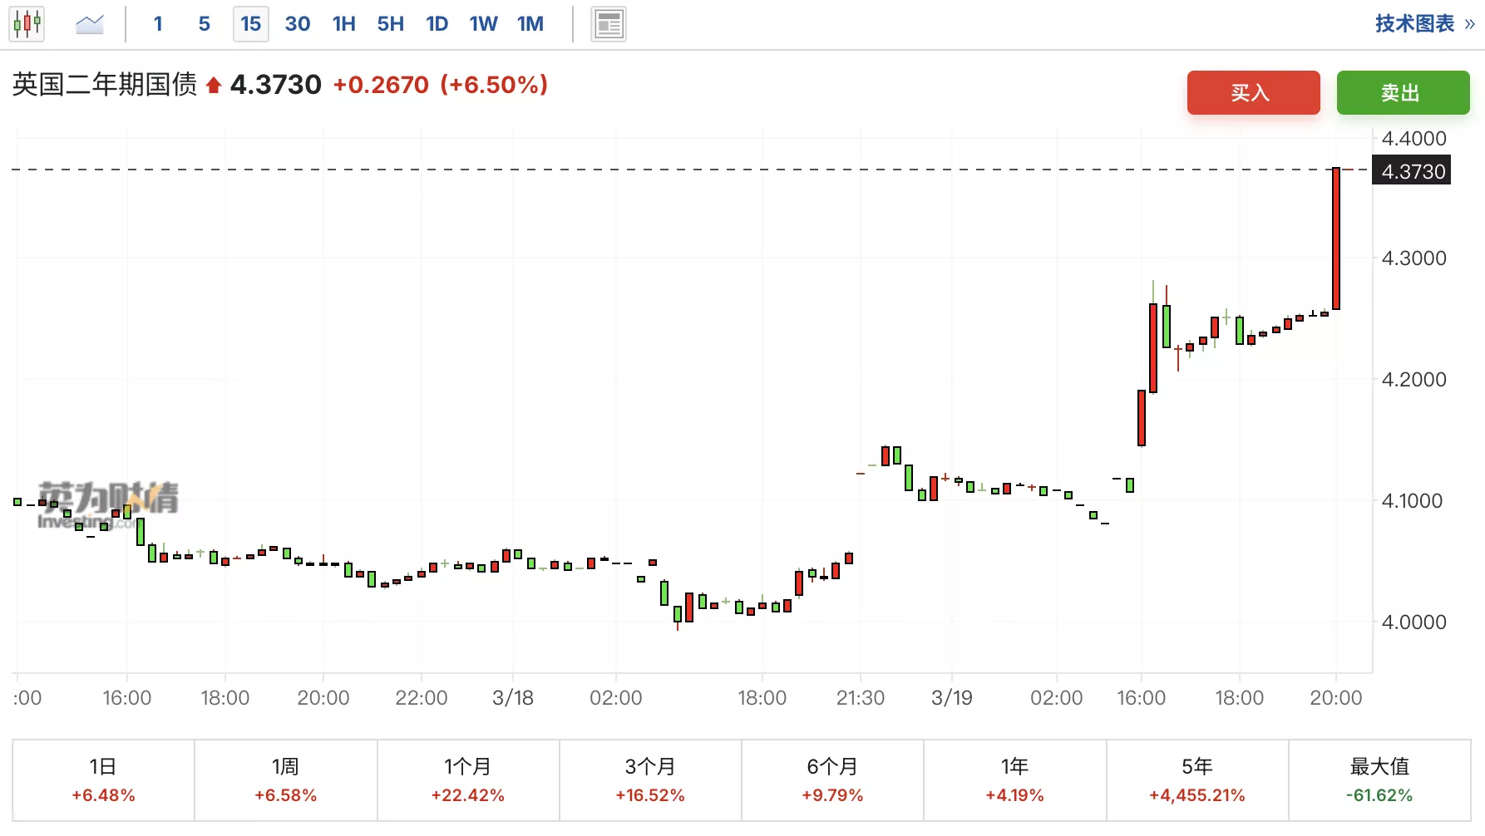The height and width of the screenshot is (836, 1485).
Task: Select the 30-minute interval
Action: (x=298, y=24)
